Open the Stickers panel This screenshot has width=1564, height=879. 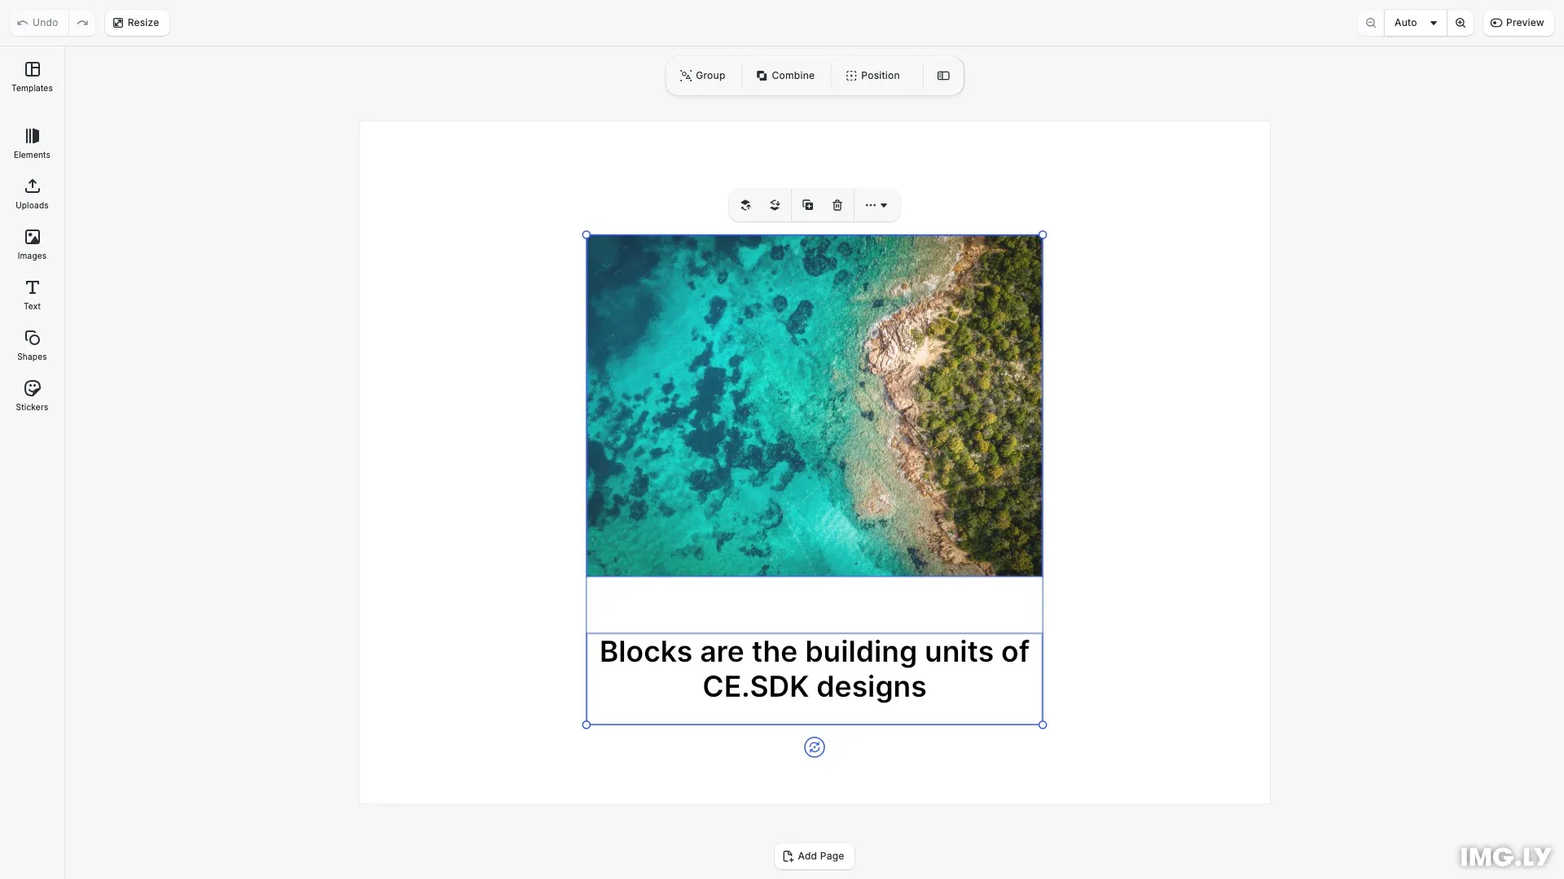click(x=32, y=396)
